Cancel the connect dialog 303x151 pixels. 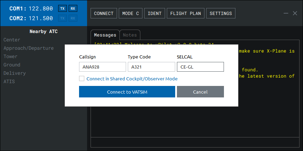click(x=200, y=92)
